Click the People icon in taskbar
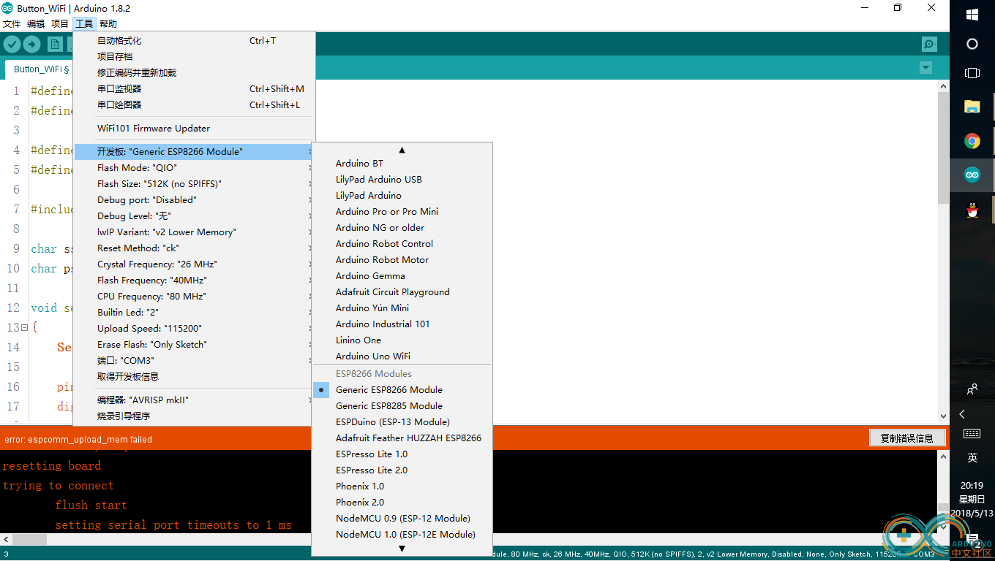Image resolution: width=995 pixels, height=561 pixels. click(972, 389)
